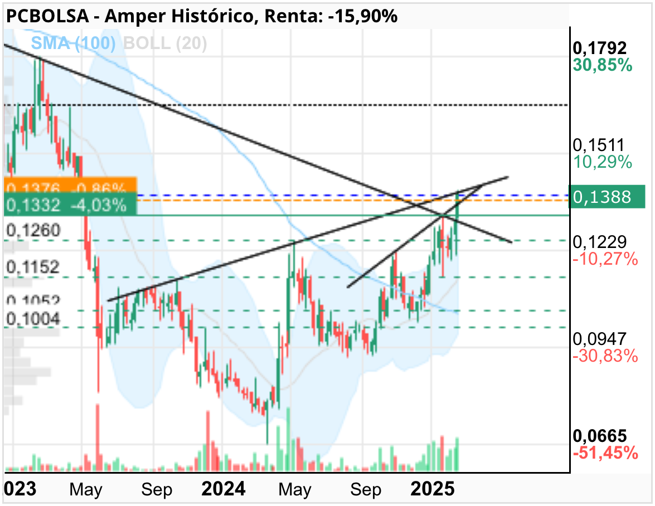
Task: Click the May label after 2024
Action: [295, 489]
